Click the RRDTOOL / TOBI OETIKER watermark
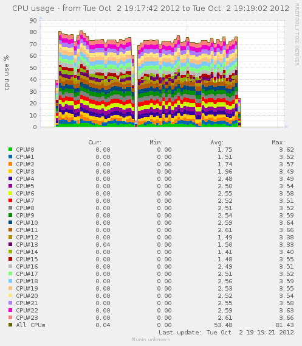This screenshot has width=302, height=346. click(297, 35)
